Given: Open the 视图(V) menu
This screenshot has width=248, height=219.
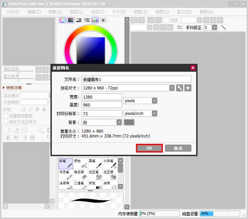Looking at the screenshot, I should tap(162, 12).
